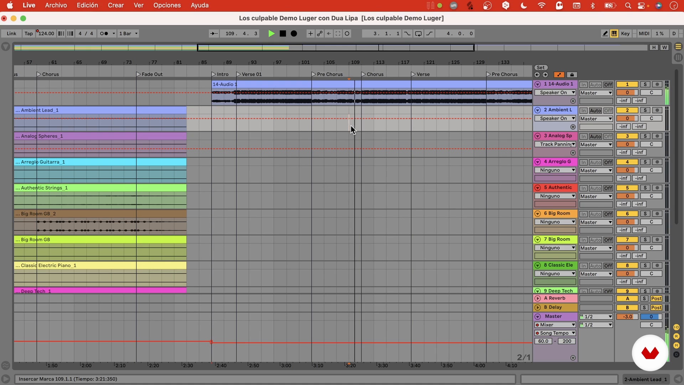The width and height of the screenshot is (684, 385).
Task: Toggle the Automation Arm icon
Action: 320,34
